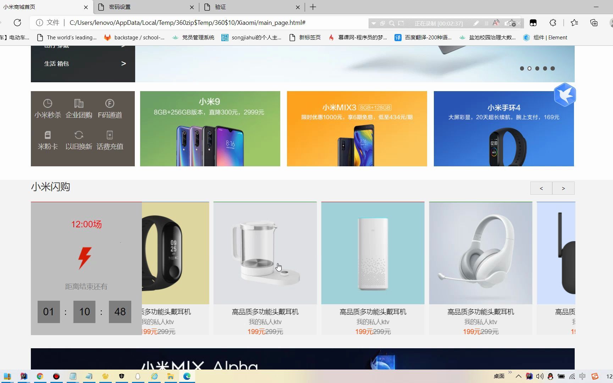Select the first carousel dot
The image size is (613, 383).
522,68
